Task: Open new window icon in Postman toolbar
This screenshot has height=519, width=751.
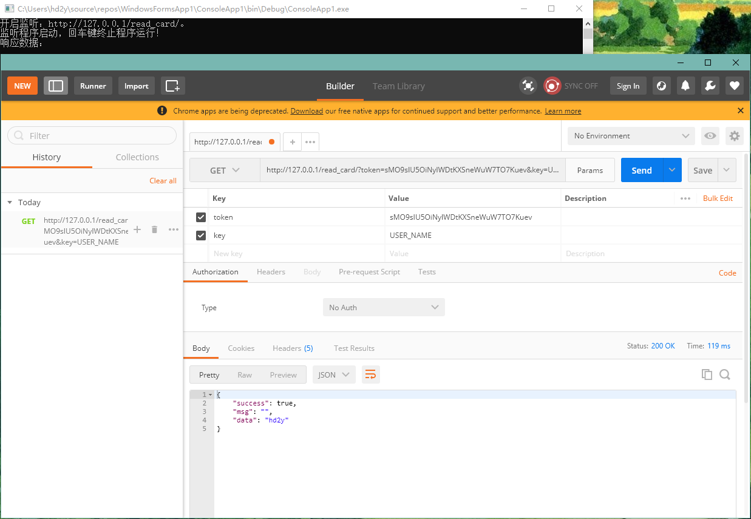Action: coord(173,86)
